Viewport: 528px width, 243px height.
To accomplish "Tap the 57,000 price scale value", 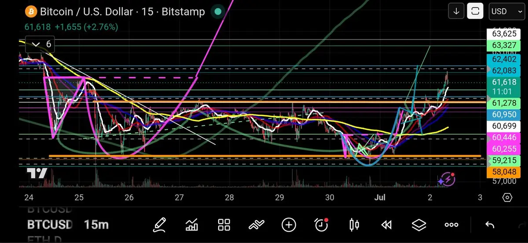I will pyautogui.click(x=504, y=181).
